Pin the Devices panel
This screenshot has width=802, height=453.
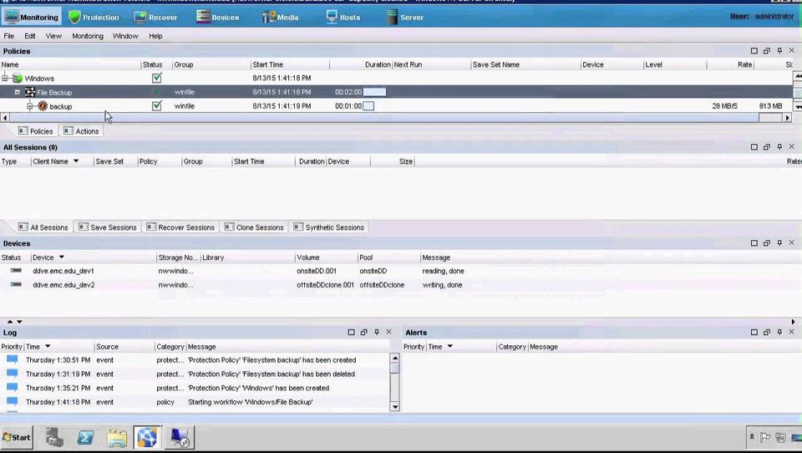click(x=779, y=243)
